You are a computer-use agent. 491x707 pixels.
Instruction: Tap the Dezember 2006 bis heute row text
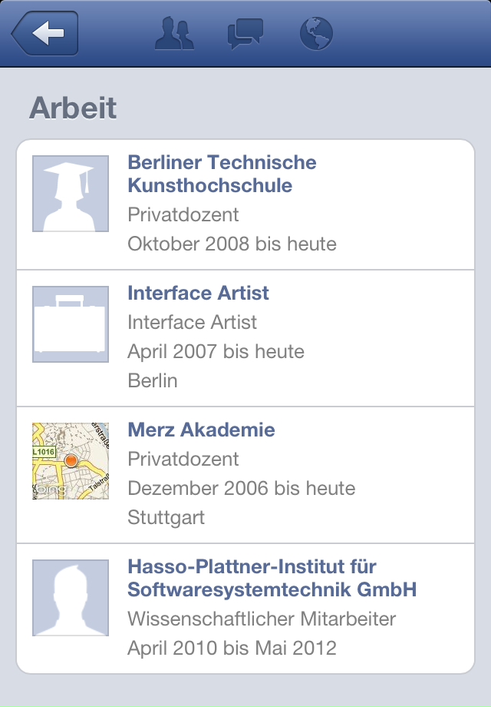coord(242,488)
